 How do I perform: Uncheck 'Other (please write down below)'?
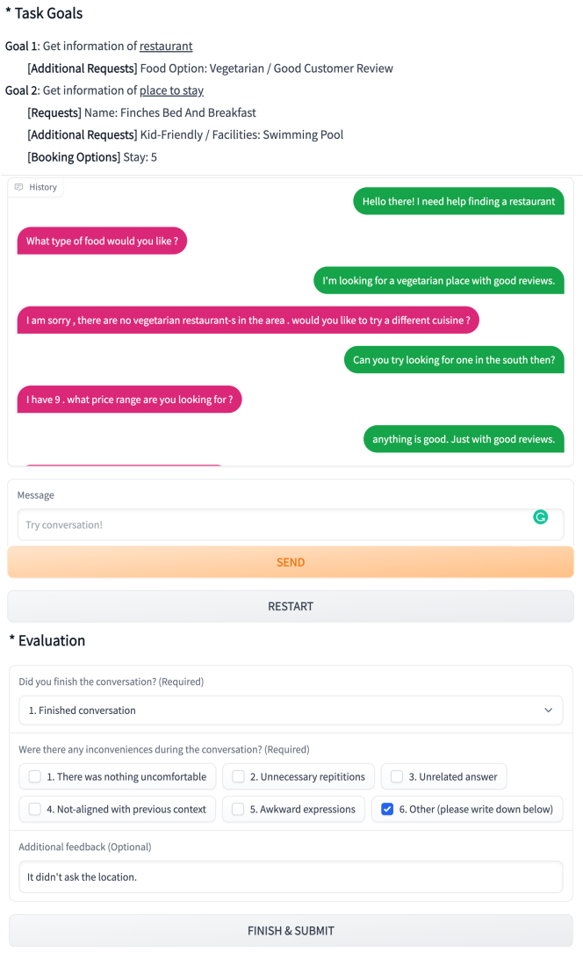click(x=388, y=809)
